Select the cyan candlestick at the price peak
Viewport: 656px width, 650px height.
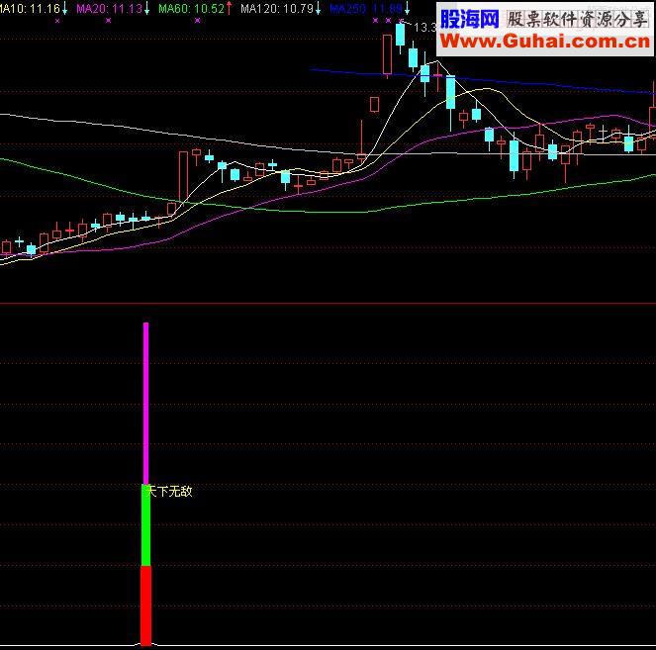(400, 35)
